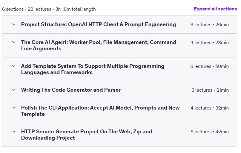241x153 pixels.
Task: Expand The Core AI Agent section chevron
Action: (14, 42)
